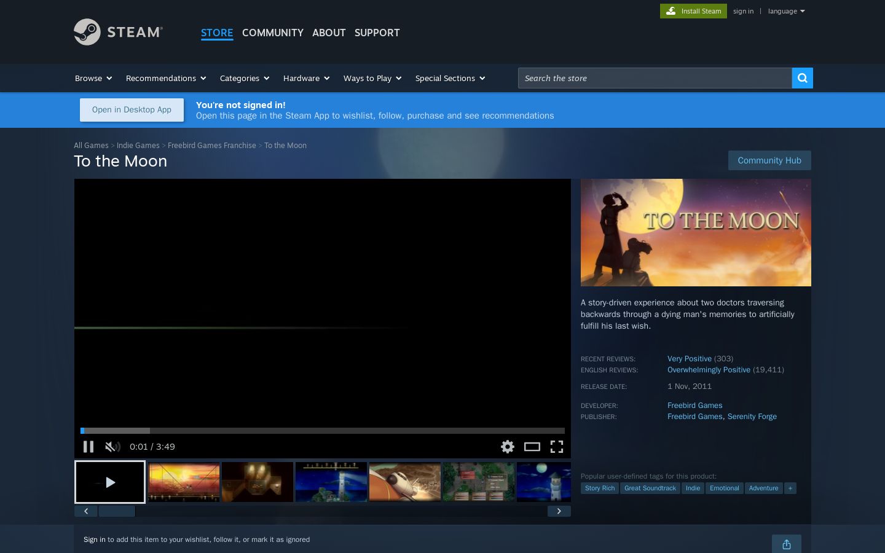Open the SUPPORT tab

pos(377,33)
